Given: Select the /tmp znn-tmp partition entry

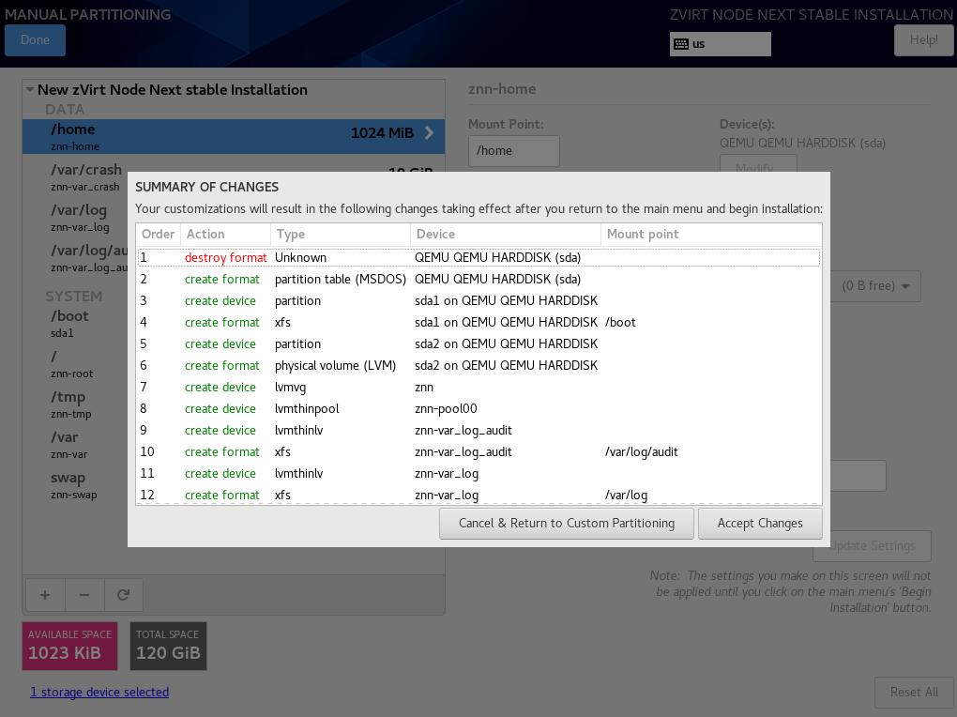Looking at the screenshot, I should click(x=75, y=404).
